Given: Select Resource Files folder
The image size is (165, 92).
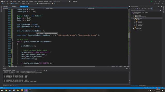Looking at the screenshot, I should pos(139,27).
